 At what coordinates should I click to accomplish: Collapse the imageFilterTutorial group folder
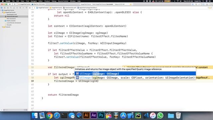pos(2,12)
